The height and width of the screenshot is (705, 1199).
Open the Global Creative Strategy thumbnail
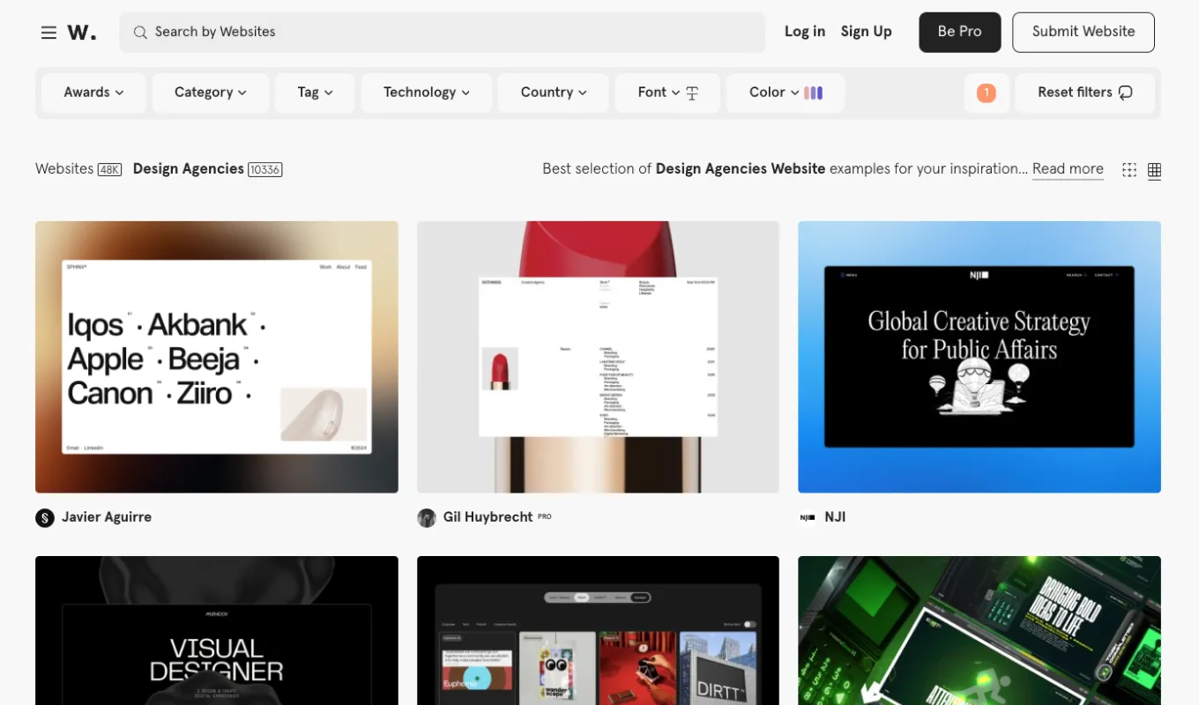(979, 357)
